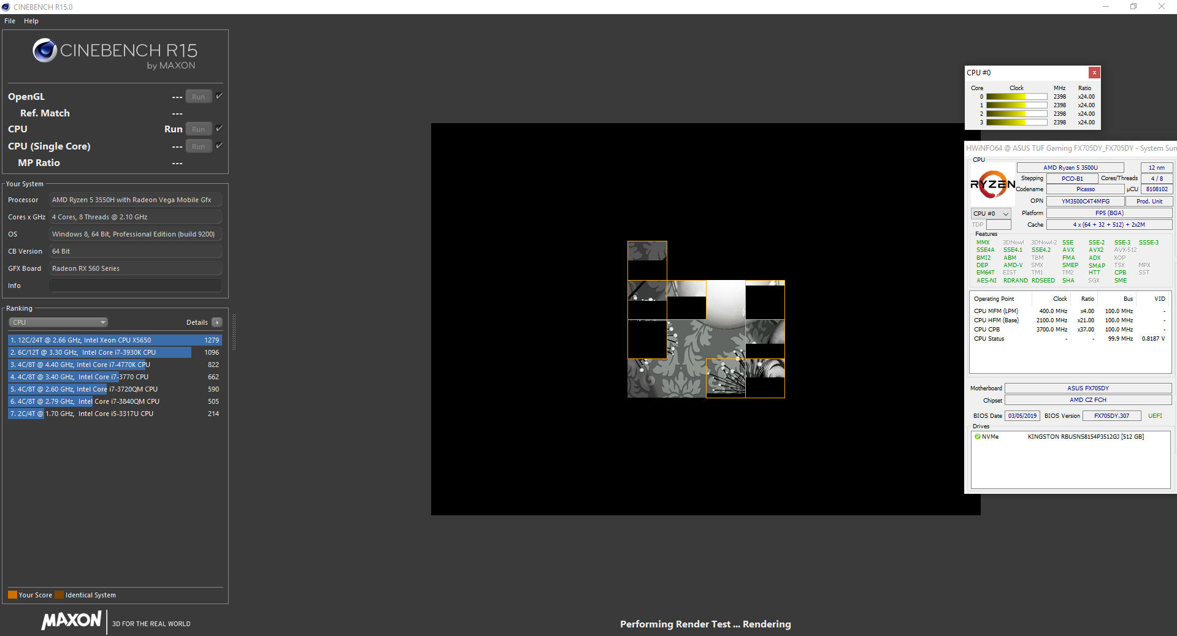Click the BIOS Date 03/05/2019 field
Screen dimensions: 1177x636
click(1022, 416)
